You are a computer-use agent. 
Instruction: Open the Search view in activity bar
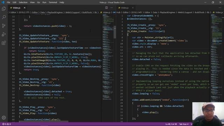[x=4, y=17]
